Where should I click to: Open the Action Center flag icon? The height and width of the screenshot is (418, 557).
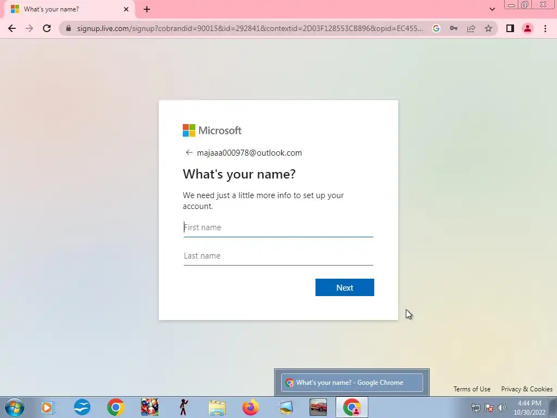(x=489, y=408)
